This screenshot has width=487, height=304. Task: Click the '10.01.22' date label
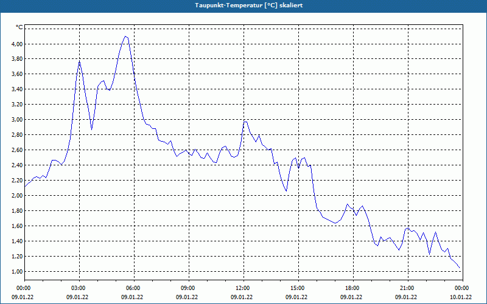point(461,297)
